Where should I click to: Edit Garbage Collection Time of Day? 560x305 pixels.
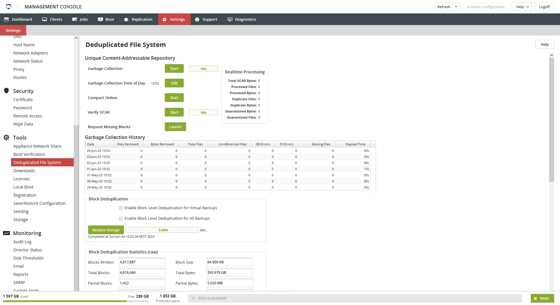pos(174,83)
